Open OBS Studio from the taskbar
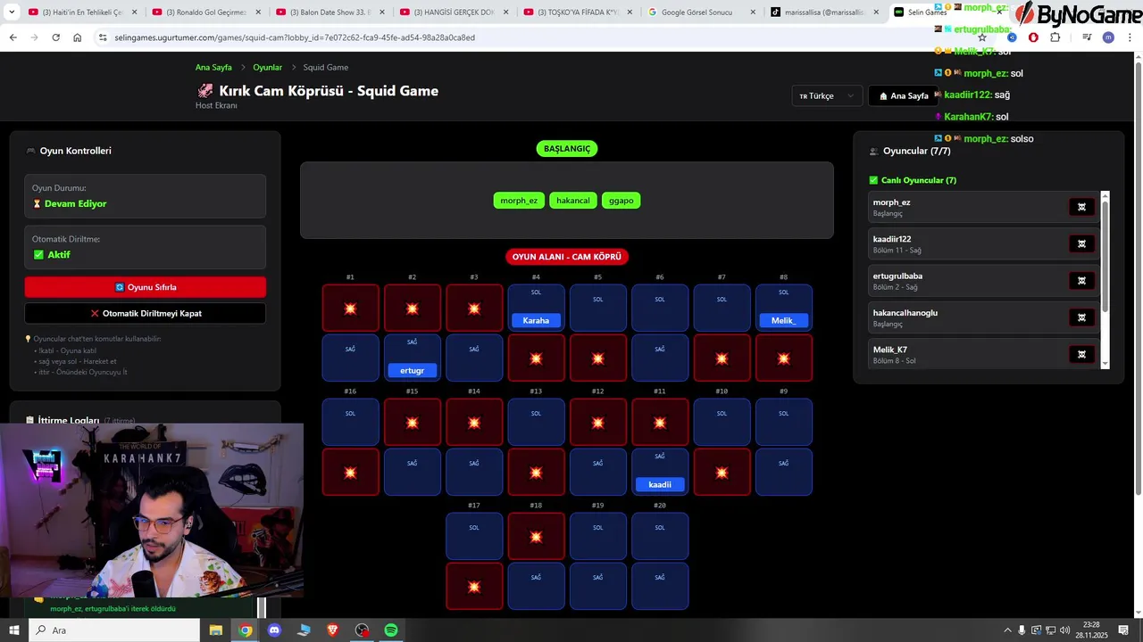 tap(362, 630)
